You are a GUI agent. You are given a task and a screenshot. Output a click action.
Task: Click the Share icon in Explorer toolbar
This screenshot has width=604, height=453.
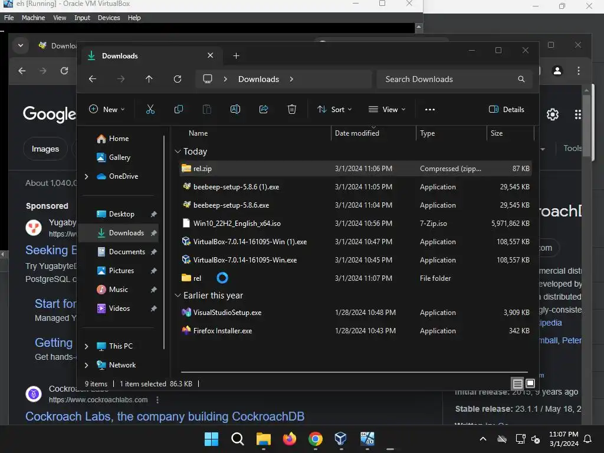264,109
